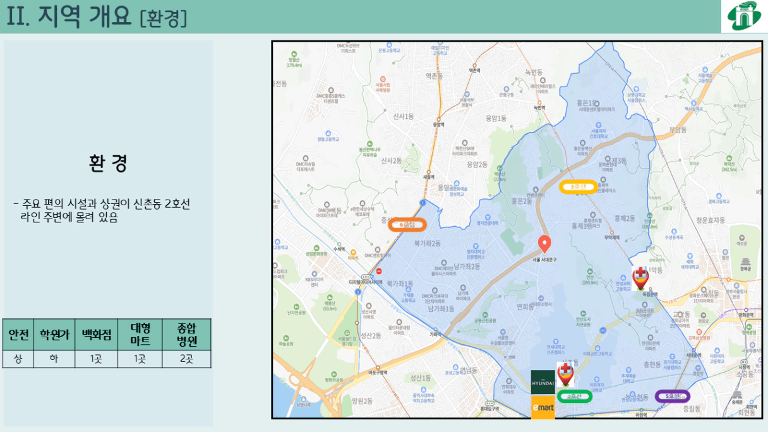Click the 역촌동 map label
Viewport: 768px width, 432px height.
tap(435, 75)
